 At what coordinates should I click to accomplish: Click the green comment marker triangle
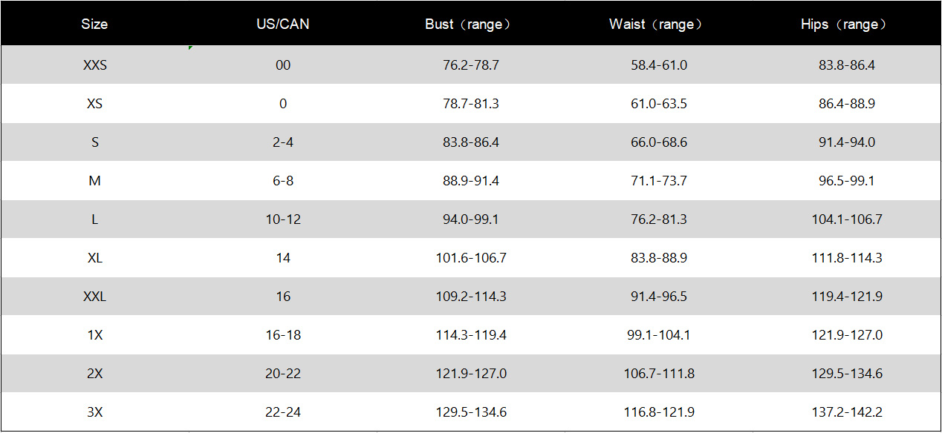(x=191, y=48)
